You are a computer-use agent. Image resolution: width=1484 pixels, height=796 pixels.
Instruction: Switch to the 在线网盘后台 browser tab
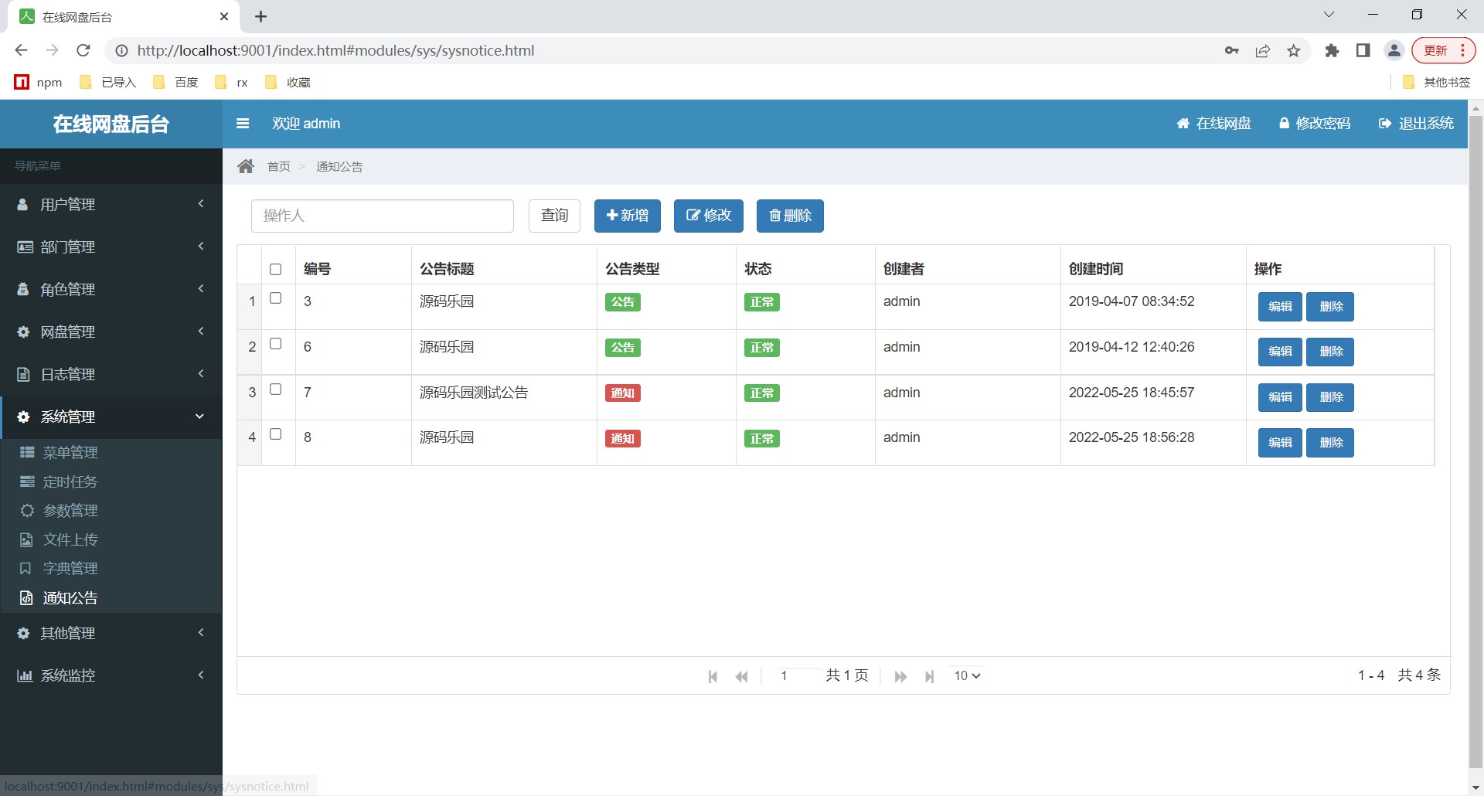coord(124,17)
